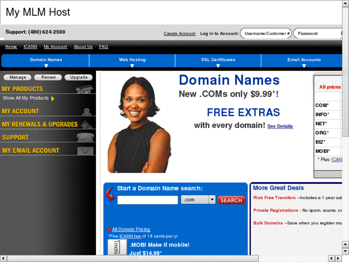Click the .mobi phone image
The image size is (349, 262).
[x=117, y=247]
